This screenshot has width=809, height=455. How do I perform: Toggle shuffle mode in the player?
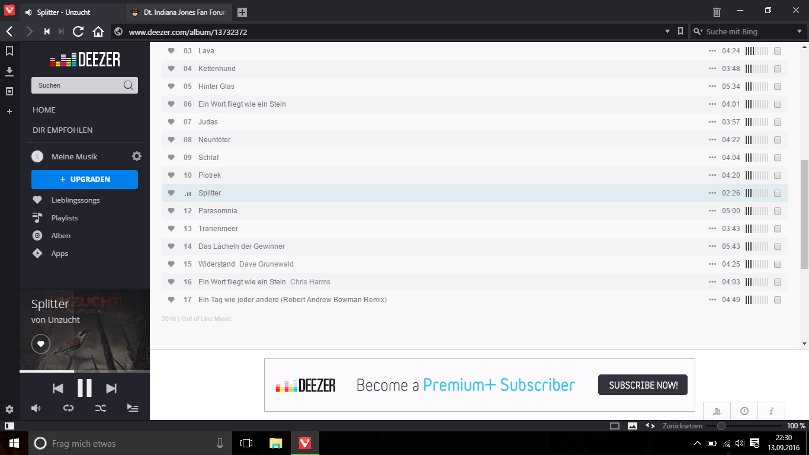coord(101,408)
